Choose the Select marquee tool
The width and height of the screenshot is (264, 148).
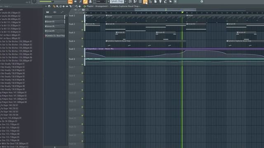tap(73, 7)
